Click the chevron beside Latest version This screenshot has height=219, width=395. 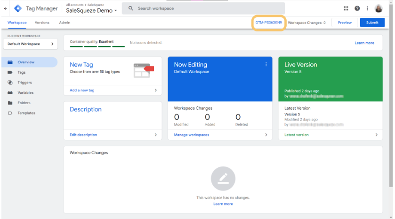click(377, 135)
